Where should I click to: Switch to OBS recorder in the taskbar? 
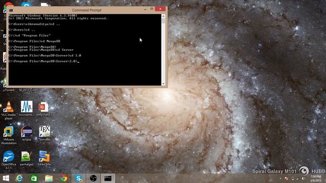coord(93,178)
